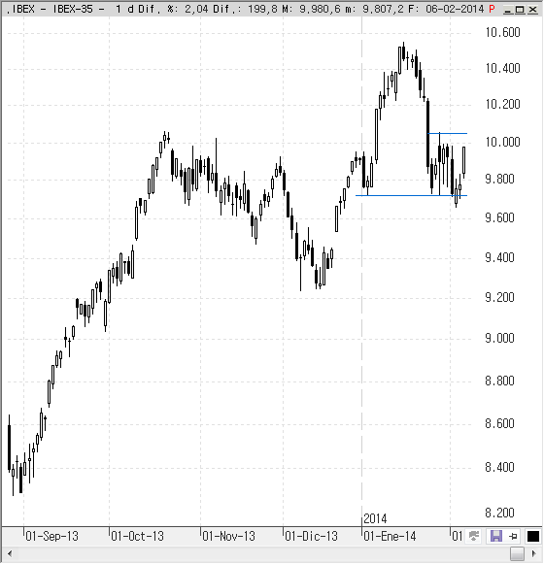Click the 01-Sep-13 date label
This screenshot has height=564, width=544.
(51, 536)
